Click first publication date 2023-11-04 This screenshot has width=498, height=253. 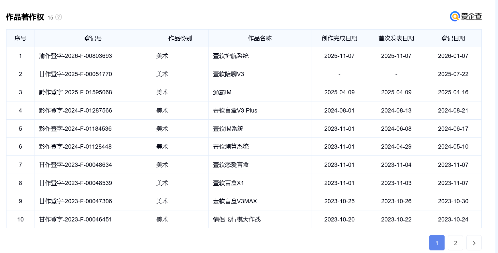click(x=396, y=165)
